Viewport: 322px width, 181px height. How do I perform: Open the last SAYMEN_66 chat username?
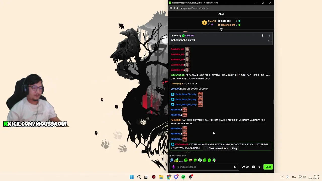click(x=177, y=70)
